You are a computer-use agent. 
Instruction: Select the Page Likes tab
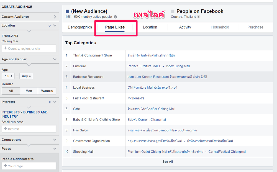[115, 27]
